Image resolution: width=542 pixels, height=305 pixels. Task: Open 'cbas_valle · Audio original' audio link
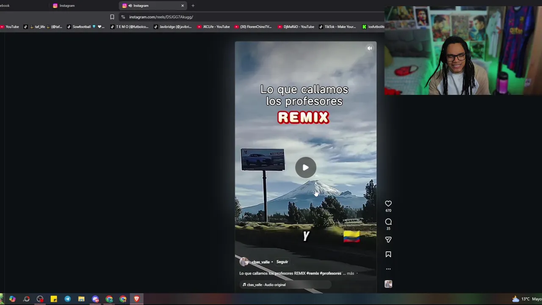266,285
